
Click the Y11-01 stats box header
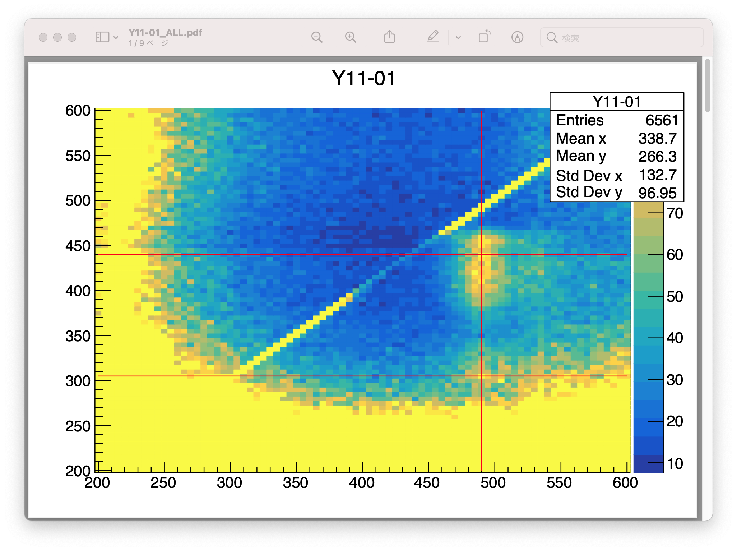tap(617, 102)
